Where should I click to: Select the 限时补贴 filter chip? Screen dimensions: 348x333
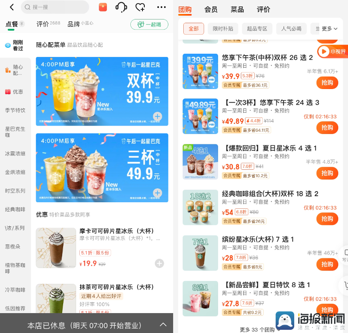point(223,29)
